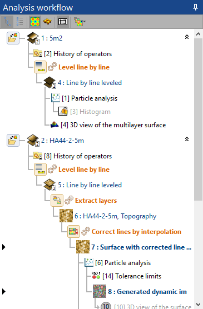Open the Extract layers settings gear

(69, 200)
